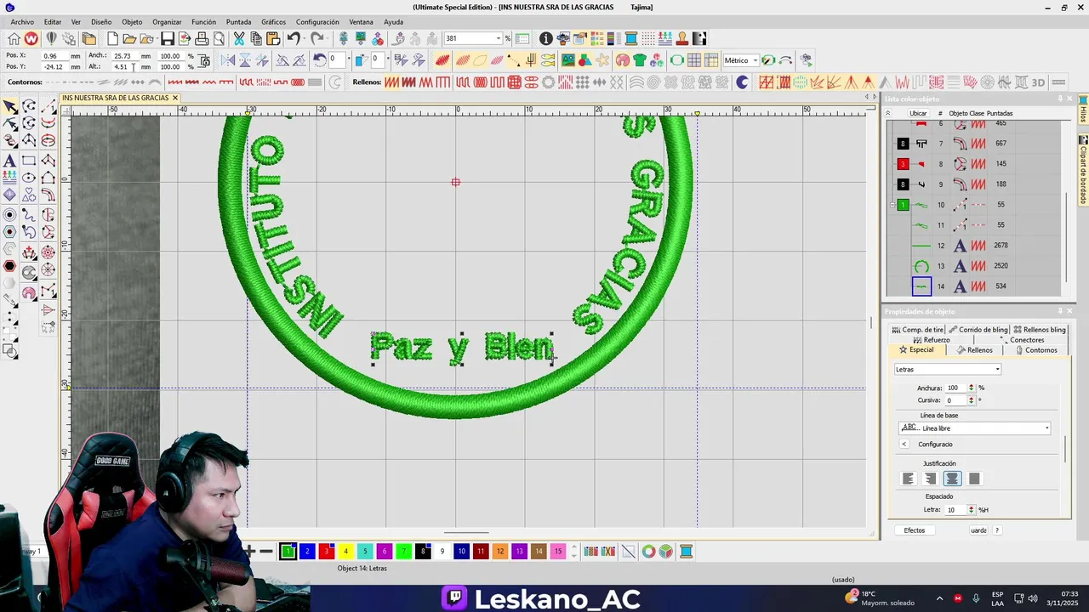This screenshot has width=1089, height=612.
Task: Mirror vertically icon
Action: 245,60
